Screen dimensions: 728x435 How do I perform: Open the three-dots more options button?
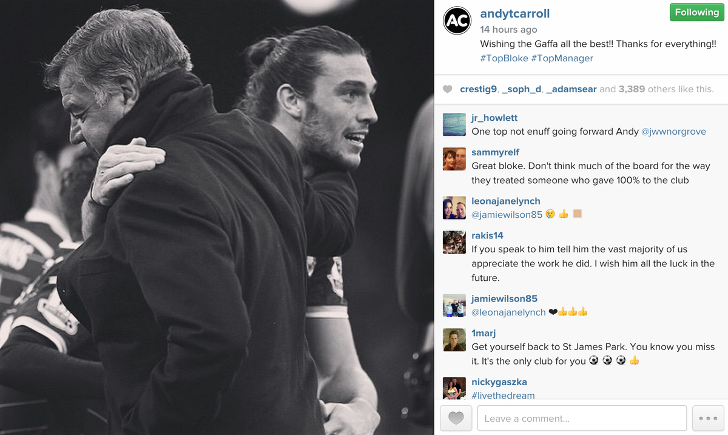point(708,419)
